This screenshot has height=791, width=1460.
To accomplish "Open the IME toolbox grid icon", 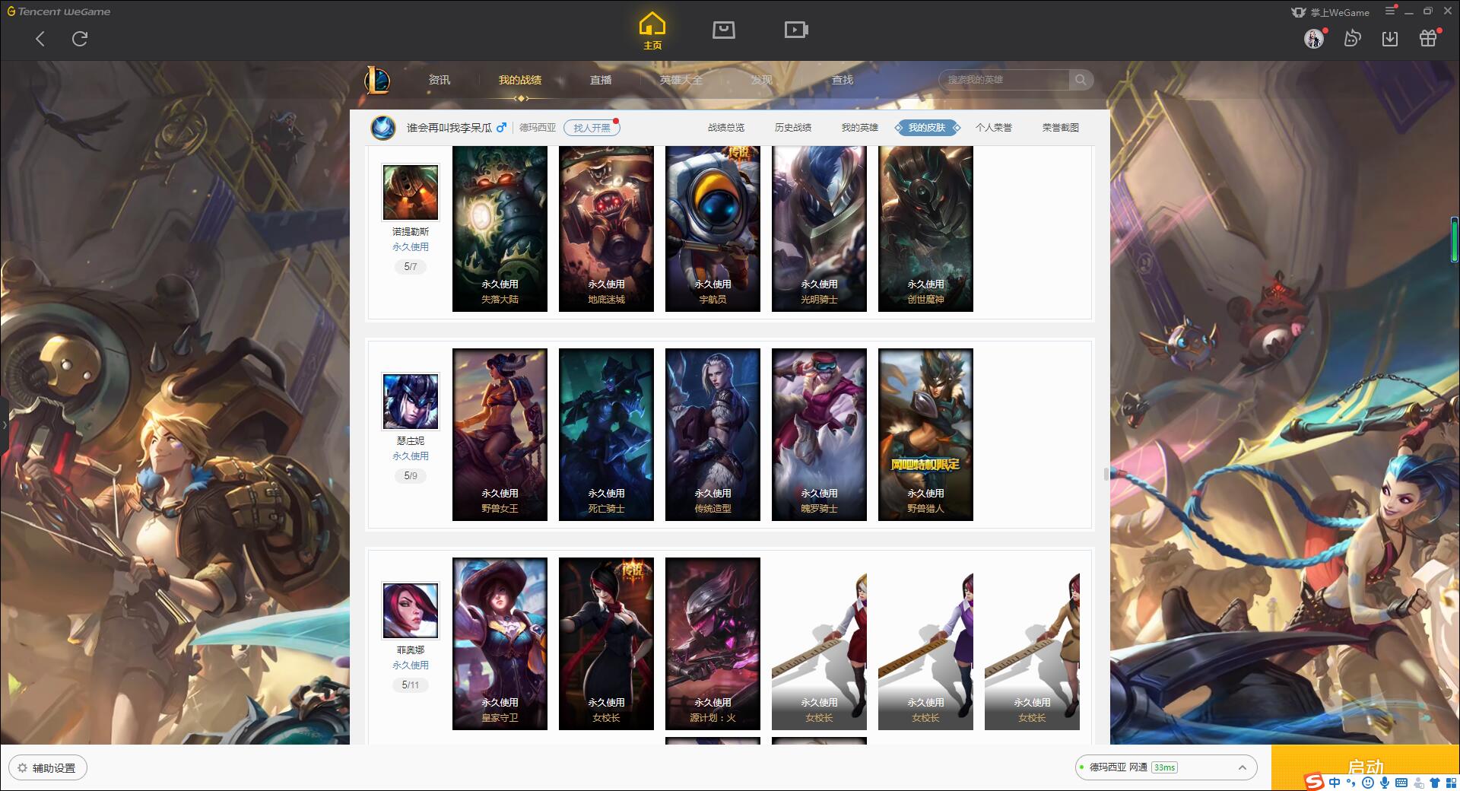I will [x=1451, y=783].
